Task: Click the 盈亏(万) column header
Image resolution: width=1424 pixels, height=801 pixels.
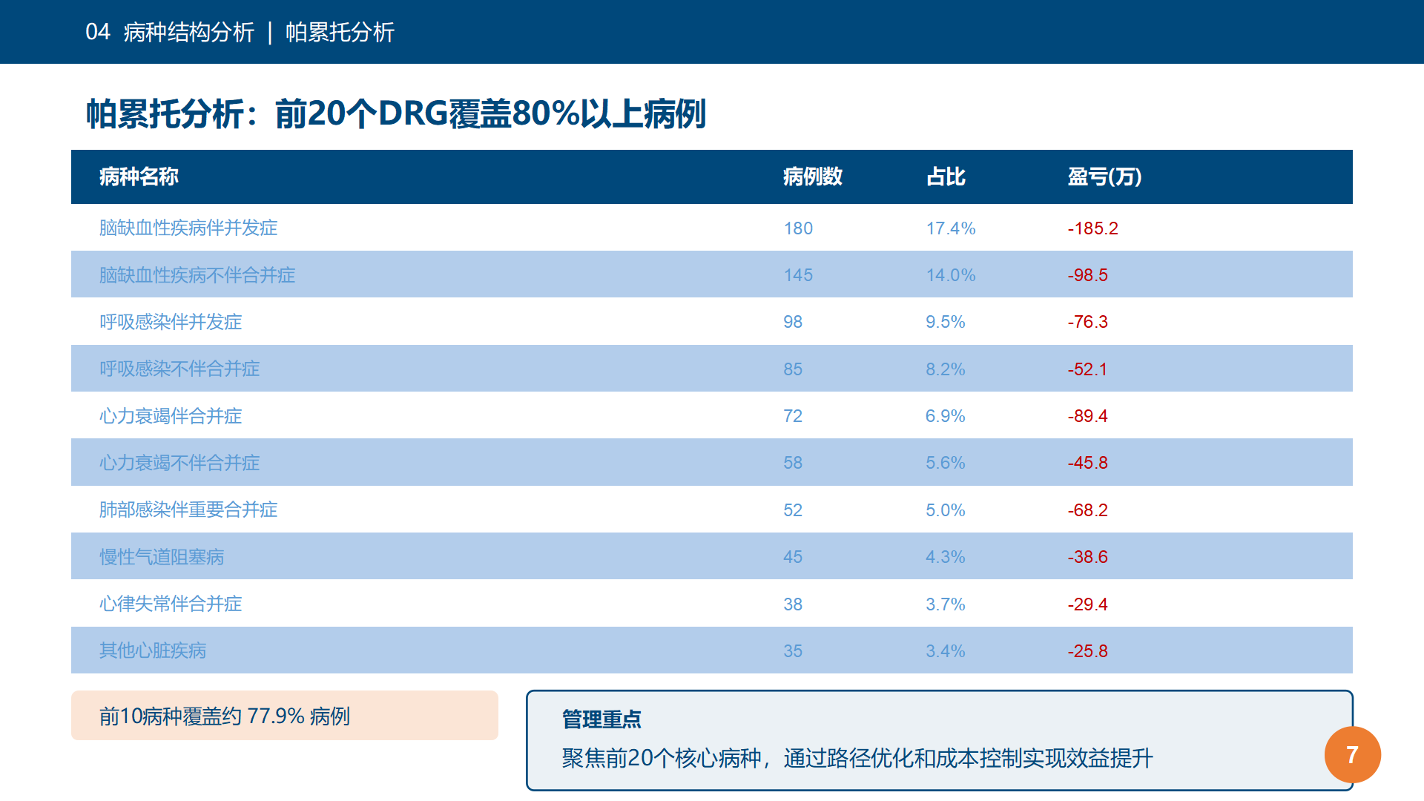Action: [x=1104, y=177]
